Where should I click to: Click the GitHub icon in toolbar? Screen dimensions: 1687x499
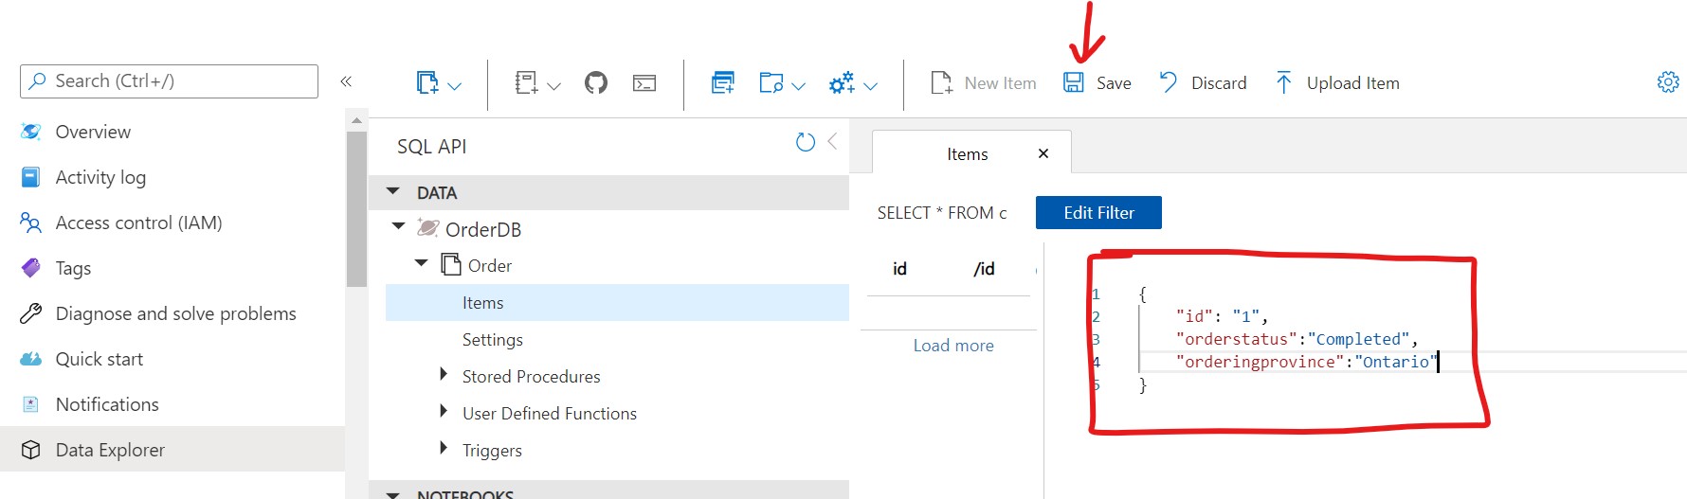pyautogui.click(x=596, y=83)
